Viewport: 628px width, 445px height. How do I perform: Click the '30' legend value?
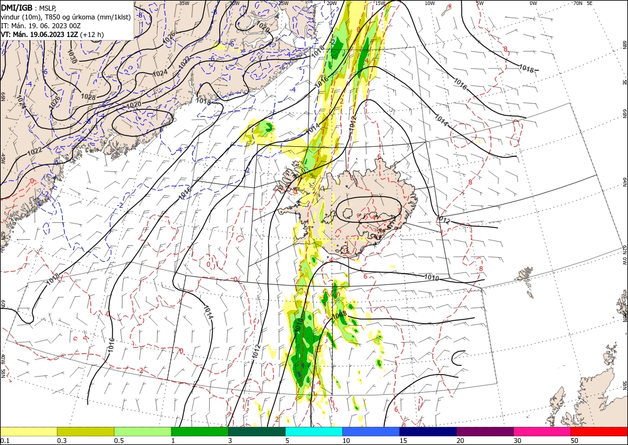point(517,441)
